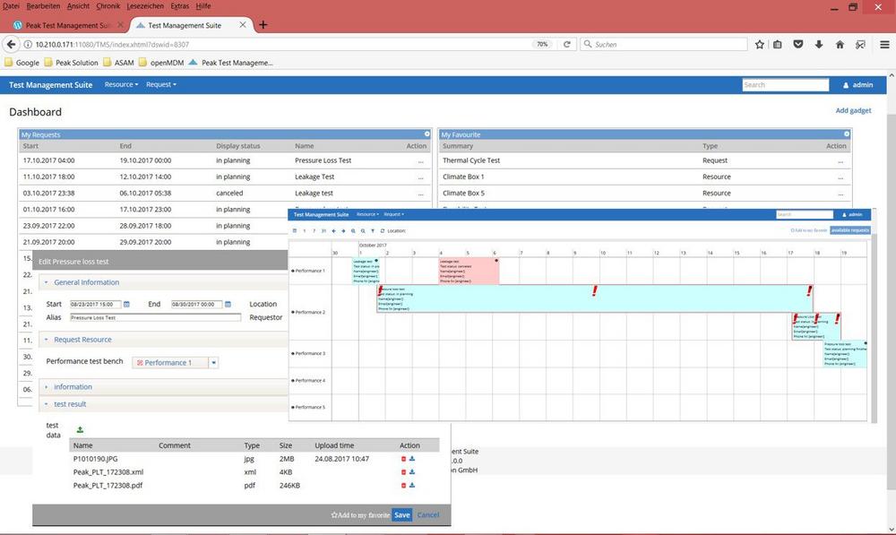Click the Add to my favorite star link
This screenshot has height=535, width=896.
click(x=360, y=515)
